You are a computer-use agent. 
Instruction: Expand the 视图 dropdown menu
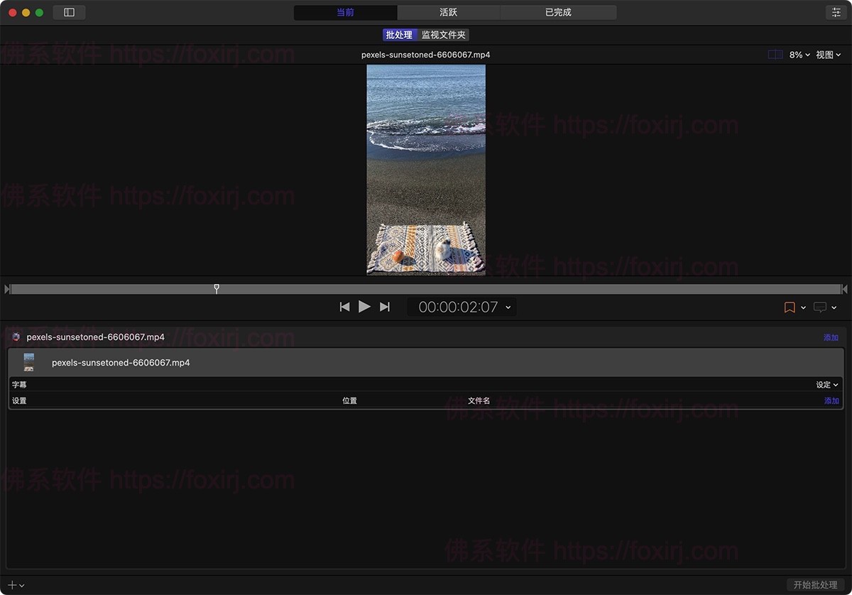coord(828,55)
